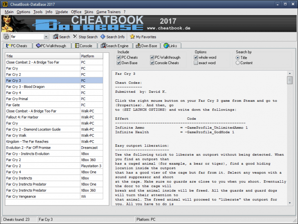Click the Search binoculars icon
Screen dimensions: 298x224
[x=55, y=37]
